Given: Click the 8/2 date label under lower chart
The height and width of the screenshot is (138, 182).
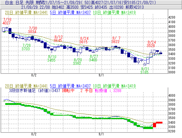Looking at the screenshot, I should 34,134.
